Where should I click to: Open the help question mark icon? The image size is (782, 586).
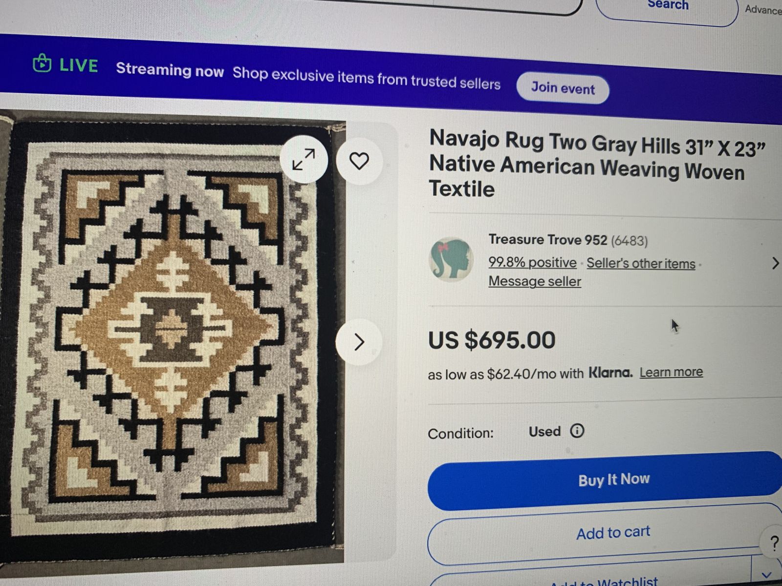point(774,543)
